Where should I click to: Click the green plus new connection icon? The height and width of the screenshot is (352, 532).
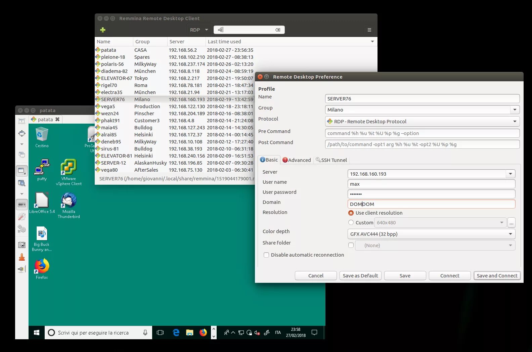103,30
